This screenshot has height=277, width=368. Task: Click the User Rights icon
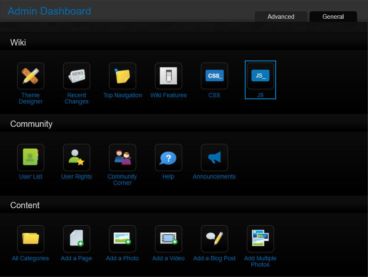point(76,157)
